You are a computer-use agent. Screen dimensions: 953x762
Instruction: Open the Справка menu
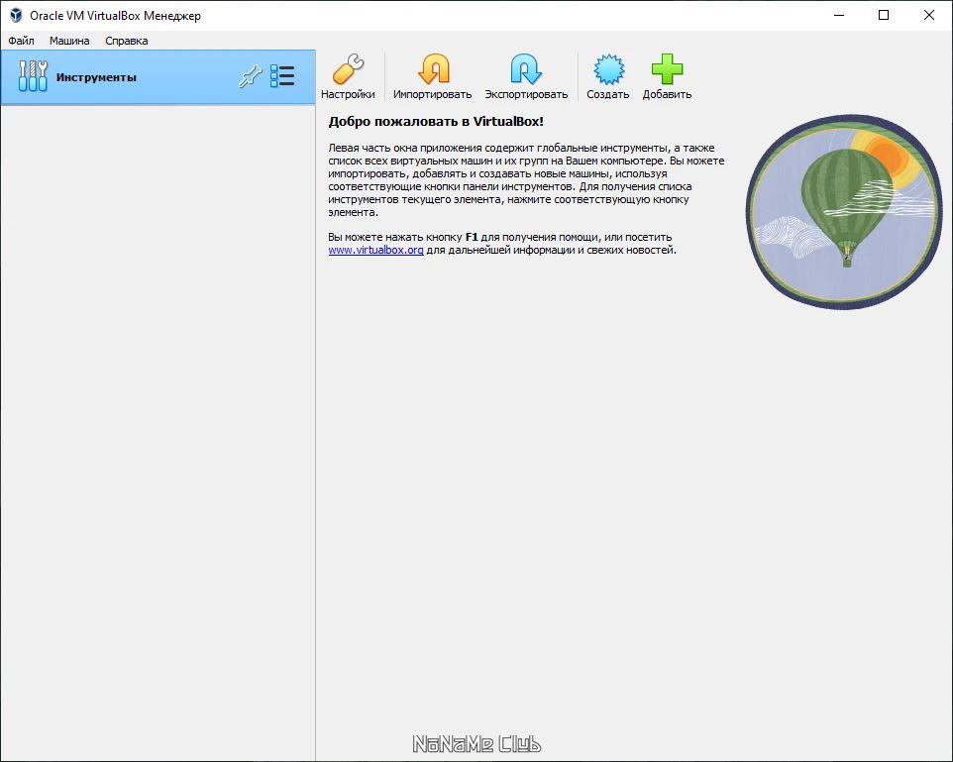(x=127, y=41)
